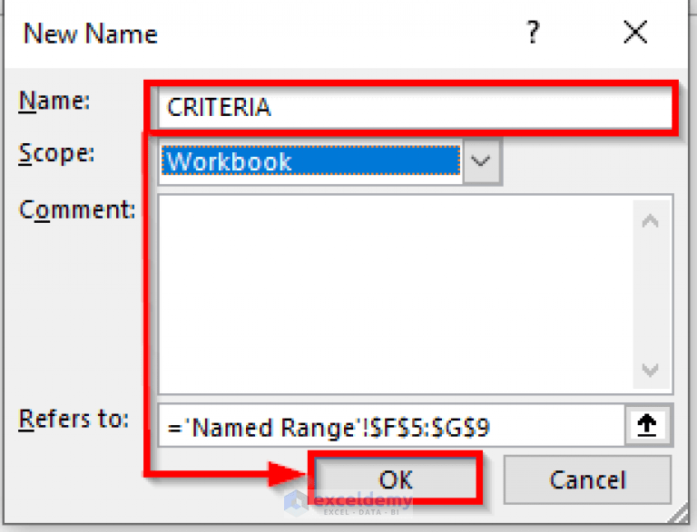This screenshot has height=532, width=697.
Task: Close the New Name dialog
Action: [x=635, y=33]
